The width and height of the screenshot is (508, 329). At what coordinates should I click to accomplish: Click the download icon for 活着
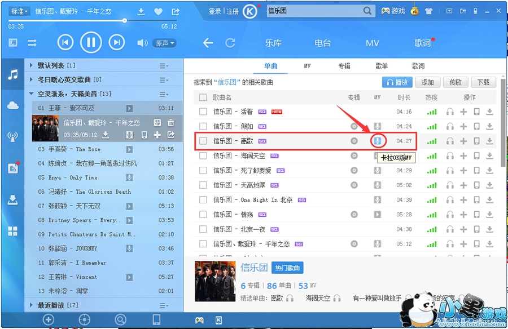(x=489, y=112)
